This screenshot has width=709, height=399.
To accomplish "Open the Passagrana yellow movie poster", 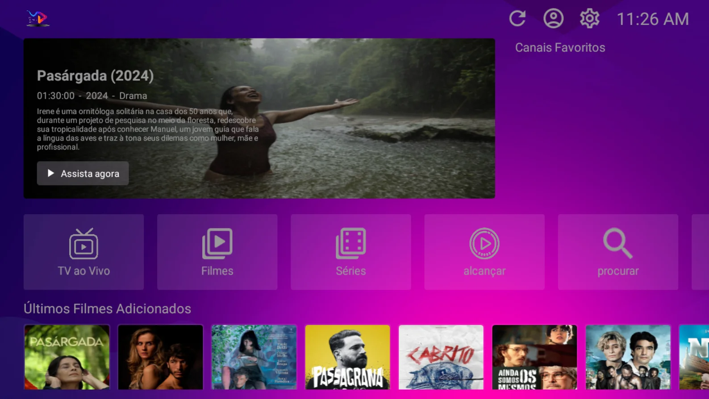I will (x=347, y=357).
